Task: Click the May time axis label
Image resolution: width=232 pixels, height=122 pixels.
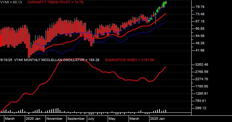Action: click(112, 119)
